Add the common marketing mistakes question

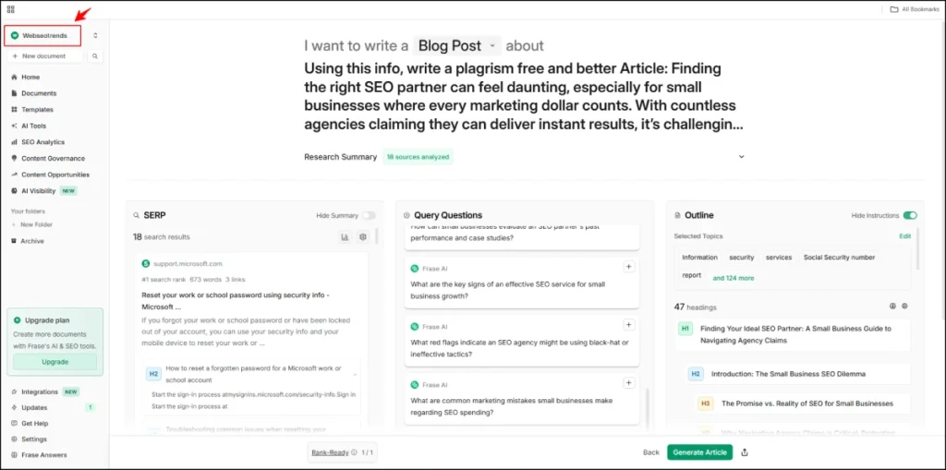coord(629,382)
